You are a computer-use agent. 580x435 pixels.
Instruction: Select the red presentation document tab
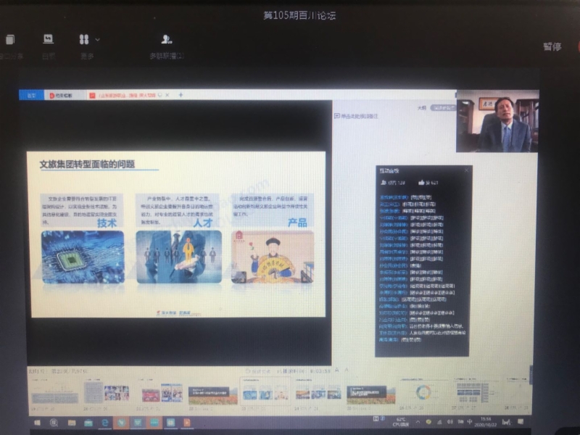pyautogui.click(x=125, y=95)
